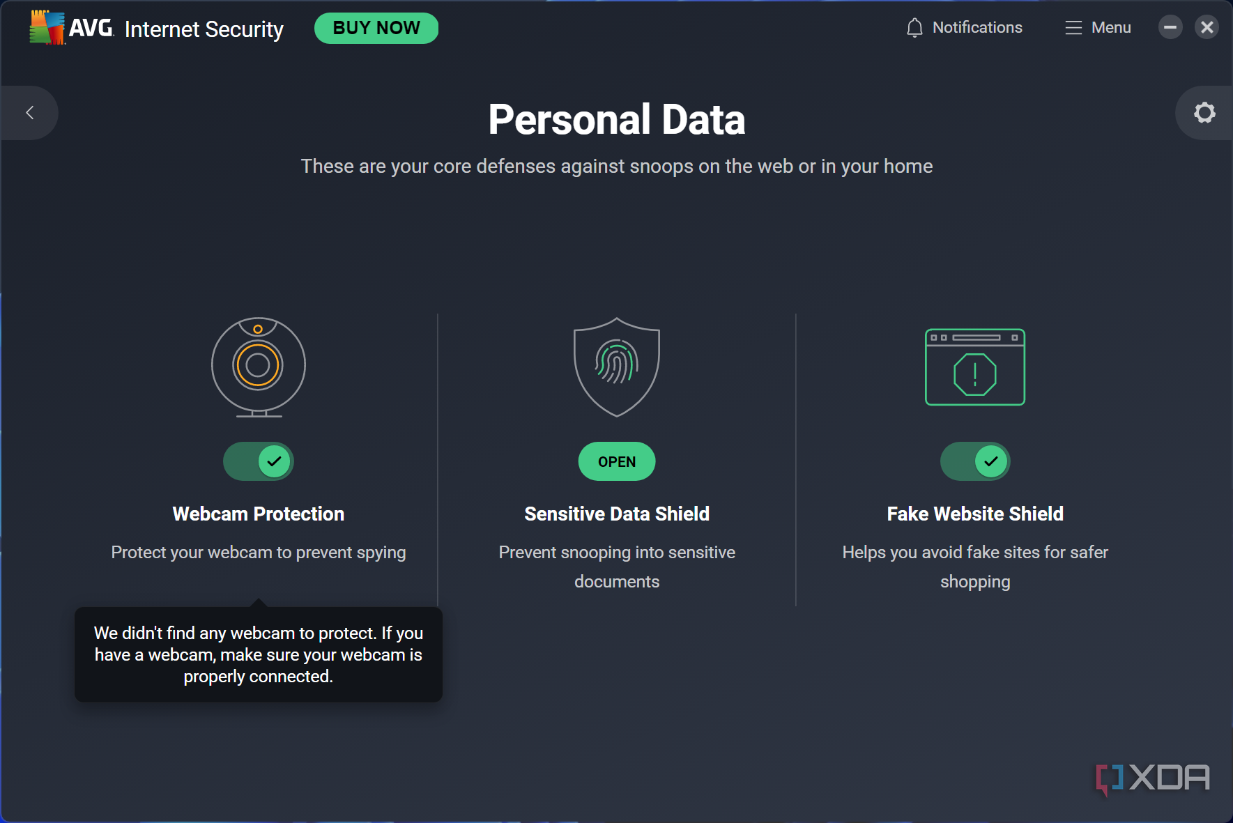Screen dimensions: 1233x823
Task: Click 'Protect your webcam to prevent spying' text
Action: [x=259, y=553]
